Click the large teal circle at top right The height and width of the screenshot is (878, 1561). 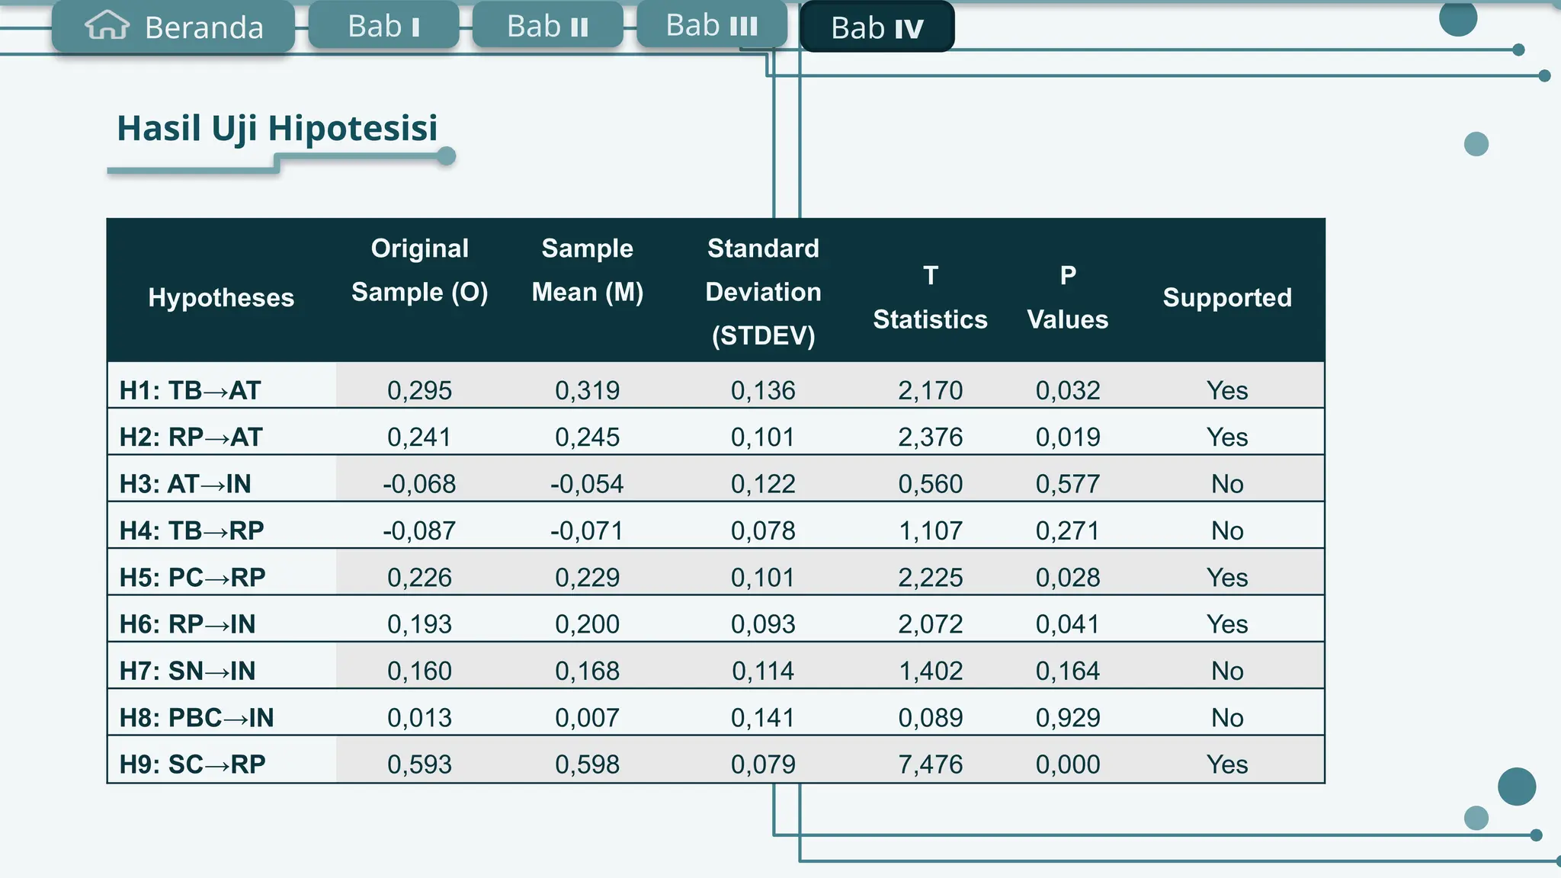pyautogui.click(x=1457, y=17)
